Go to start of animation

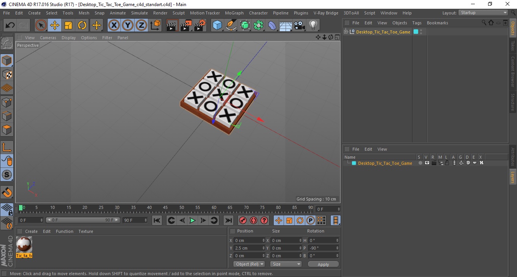point(157,220)
